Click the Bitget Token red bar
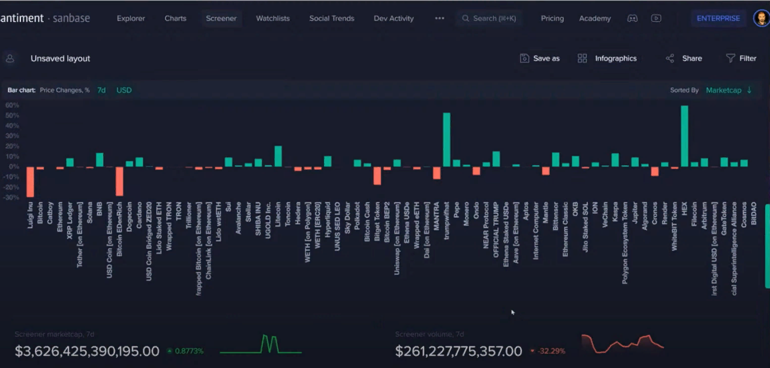 [x=377, y=176]
